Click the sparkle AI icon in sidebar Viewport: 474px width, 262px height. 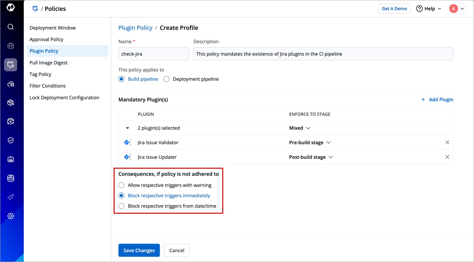(11, 197)
